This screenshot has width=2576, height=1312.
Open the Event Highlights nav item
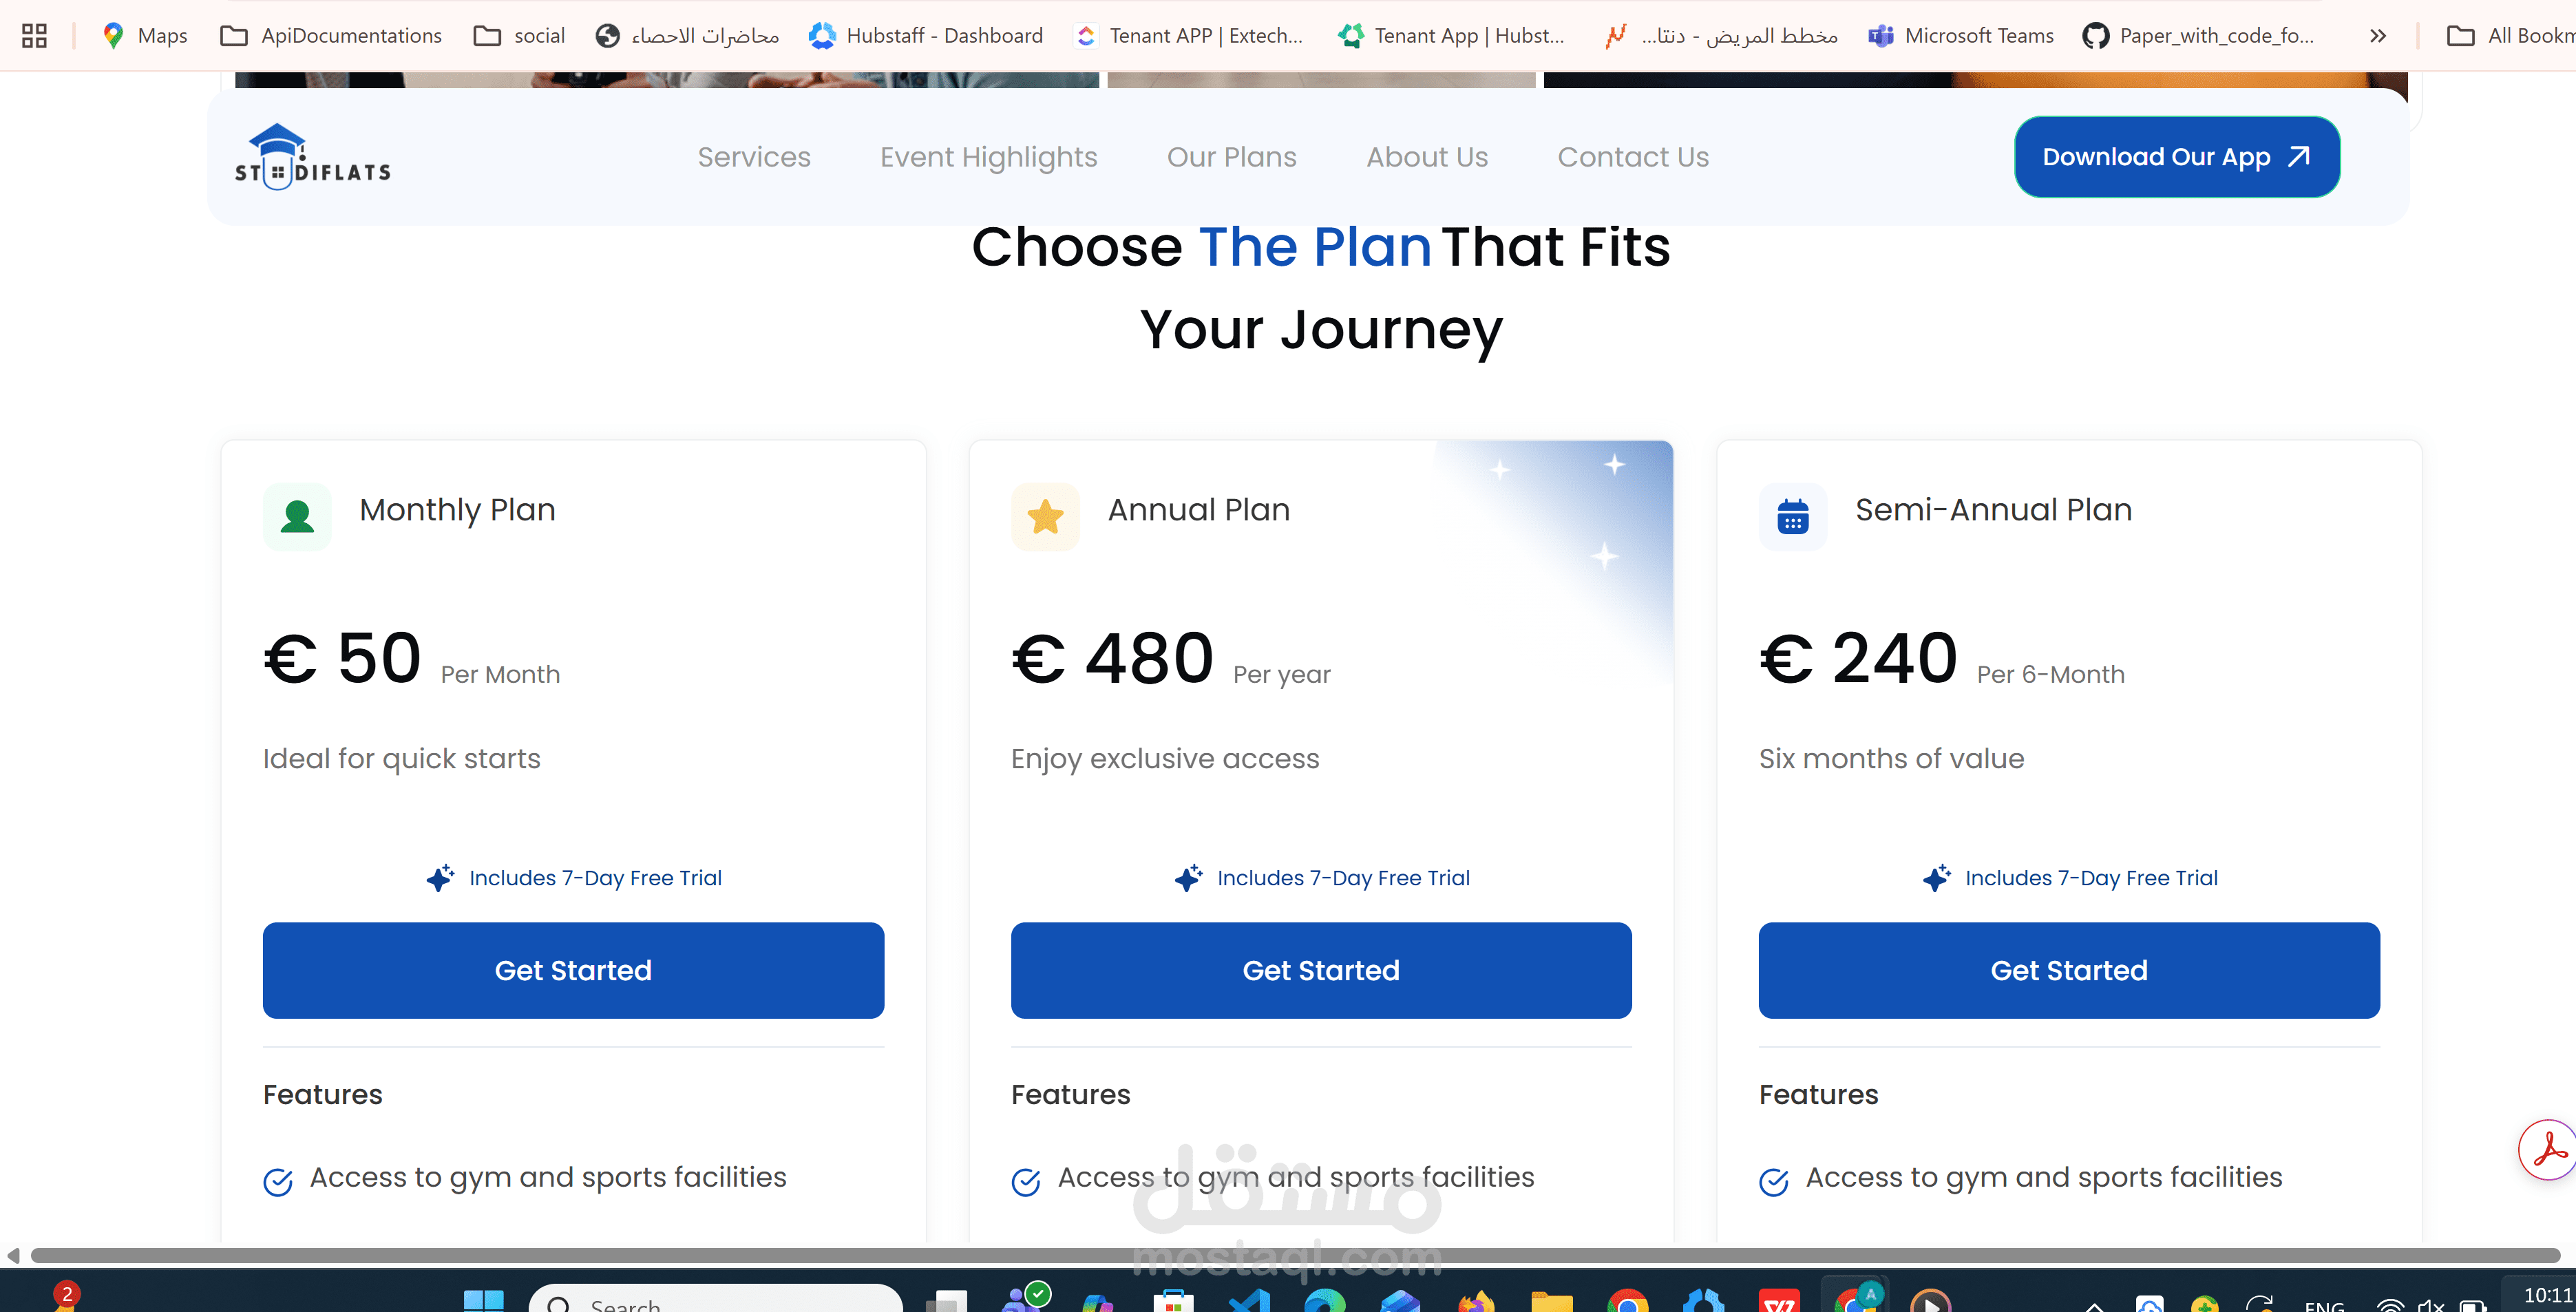click(x=988, y=157)
